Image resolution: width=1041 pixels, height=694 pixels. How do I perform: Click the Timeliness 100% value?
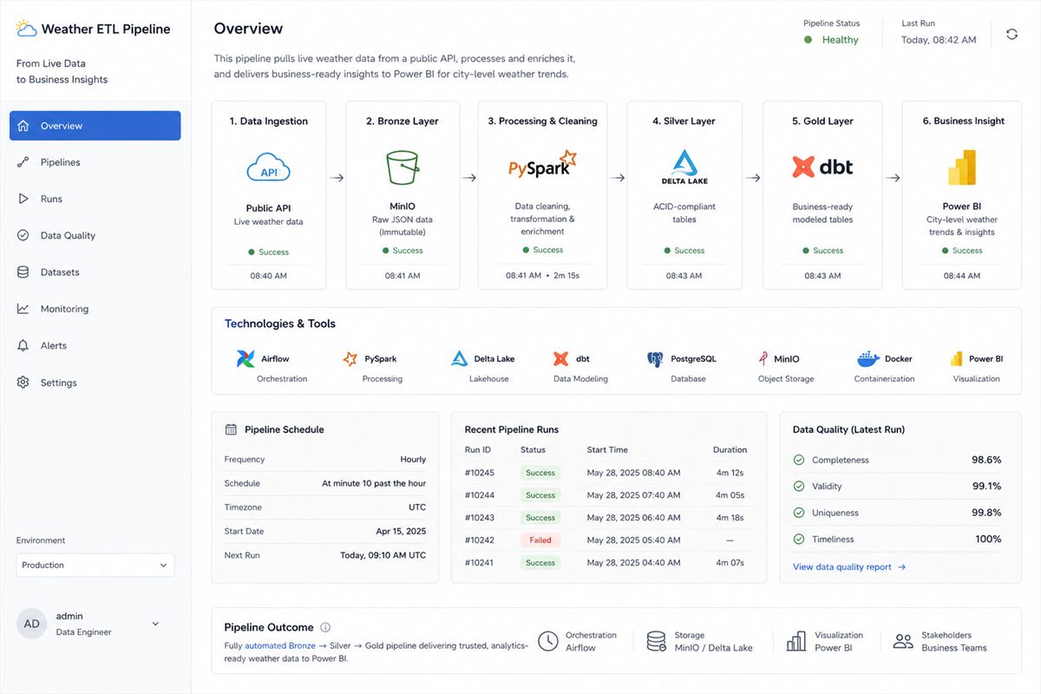(x=988, y=539)
